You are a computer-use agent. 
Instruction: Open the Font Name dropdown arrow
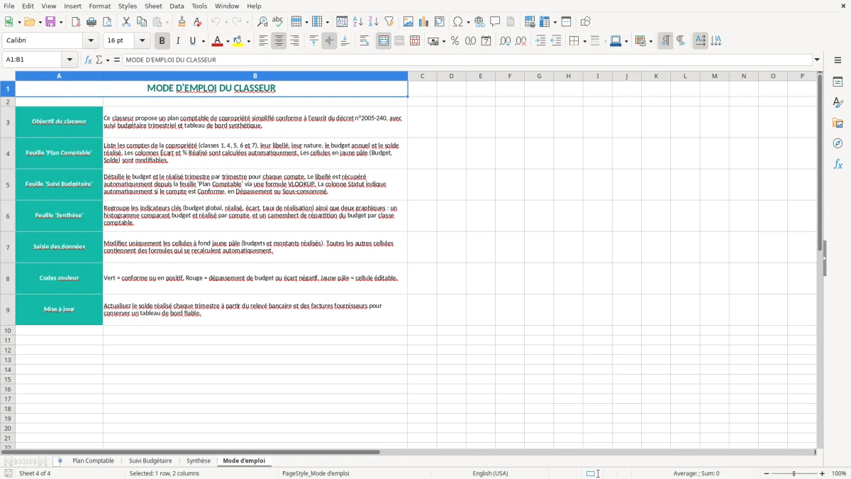pos(91,41)
